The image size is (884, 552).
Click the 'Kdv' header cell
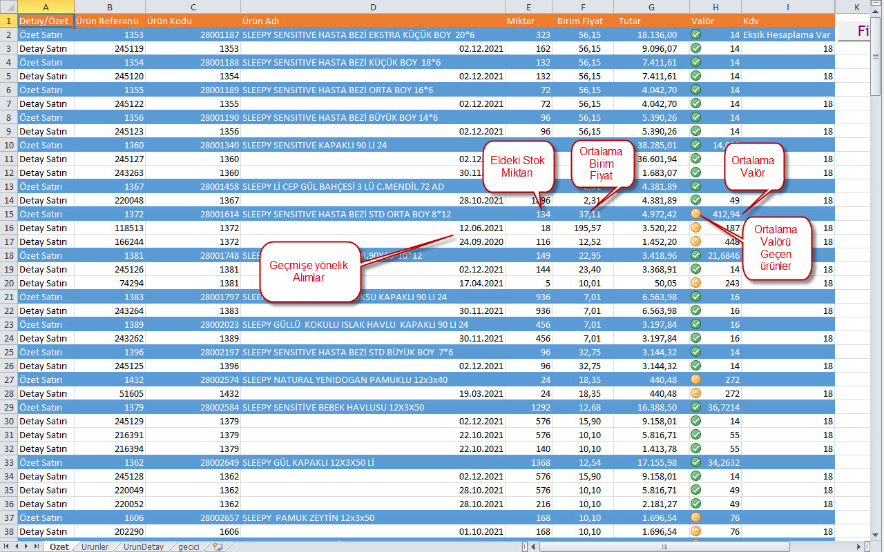(788, 21)
